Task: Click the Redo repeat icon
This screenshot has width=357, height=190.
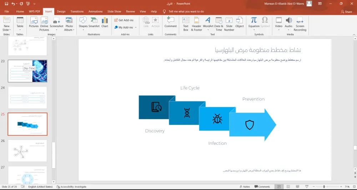Action: tap(21, 4)
